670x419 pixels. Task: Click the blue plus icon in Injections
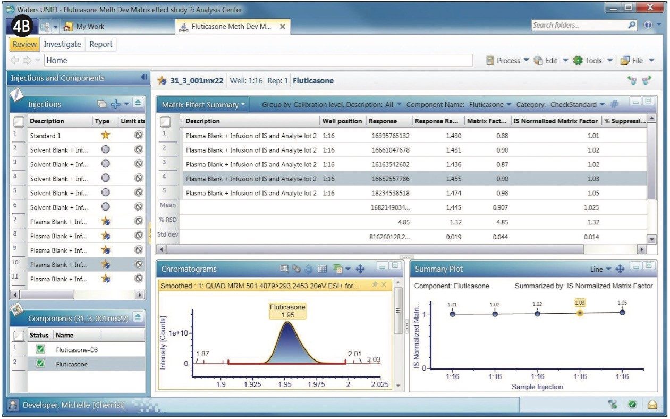115,104
